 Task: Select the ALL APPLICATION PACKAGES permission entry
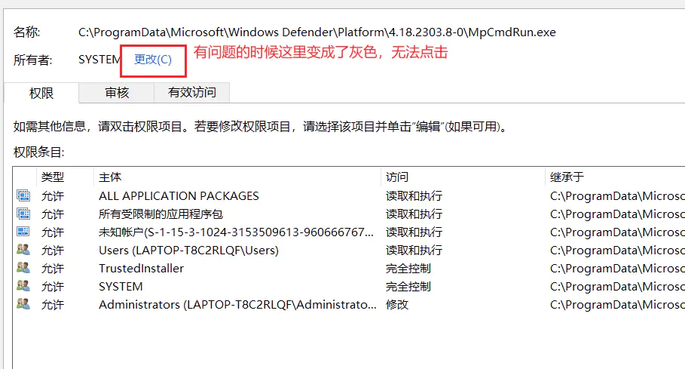pos(349,196)
